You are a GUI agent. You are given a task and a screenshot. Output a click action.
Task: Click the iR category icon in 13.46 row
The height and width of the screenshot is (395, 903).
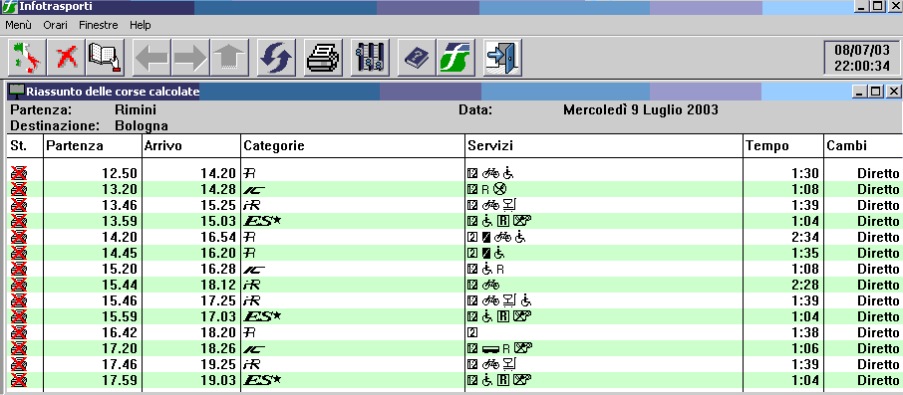point(252,205)
